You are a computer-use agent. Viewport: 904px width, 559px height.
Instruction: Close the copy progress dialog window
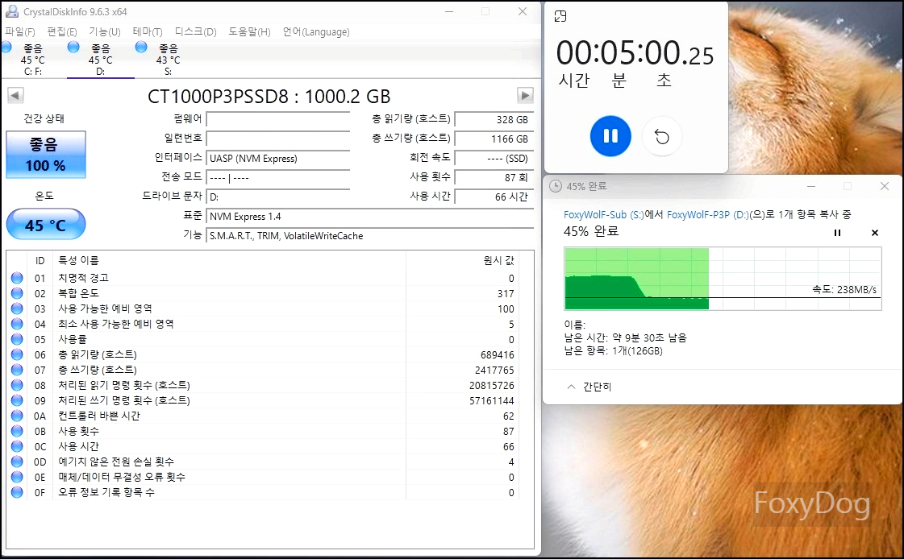tap(885, 186)
